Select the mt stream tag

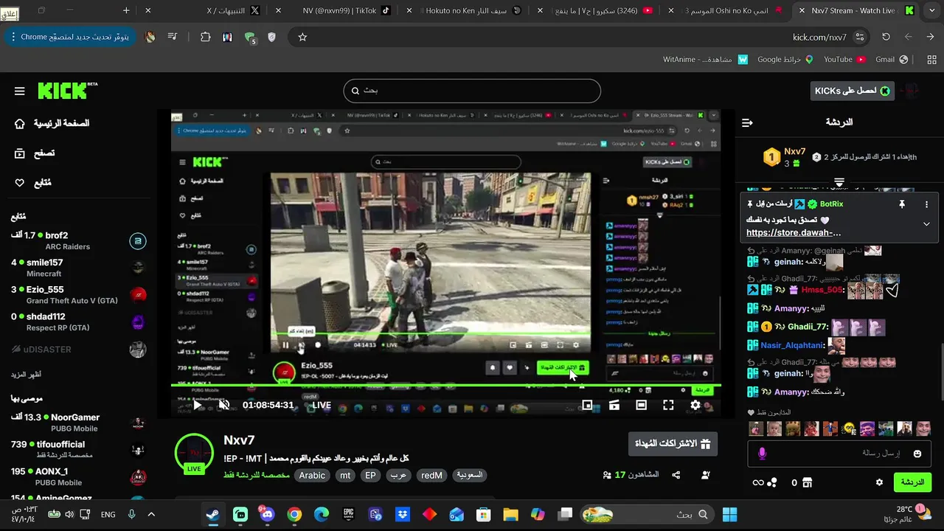coord(345,476)
